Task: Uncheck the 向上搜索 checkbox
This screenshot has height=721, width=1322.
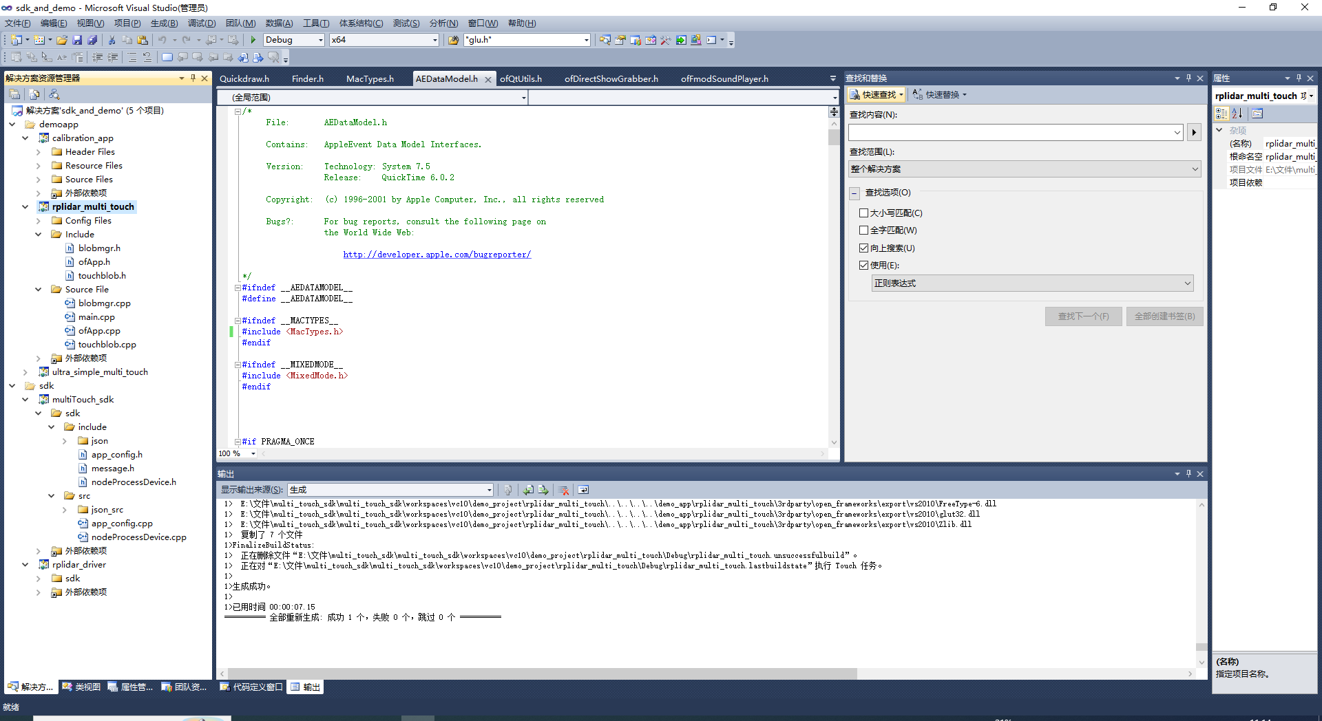Action: [x=863, y=248]
